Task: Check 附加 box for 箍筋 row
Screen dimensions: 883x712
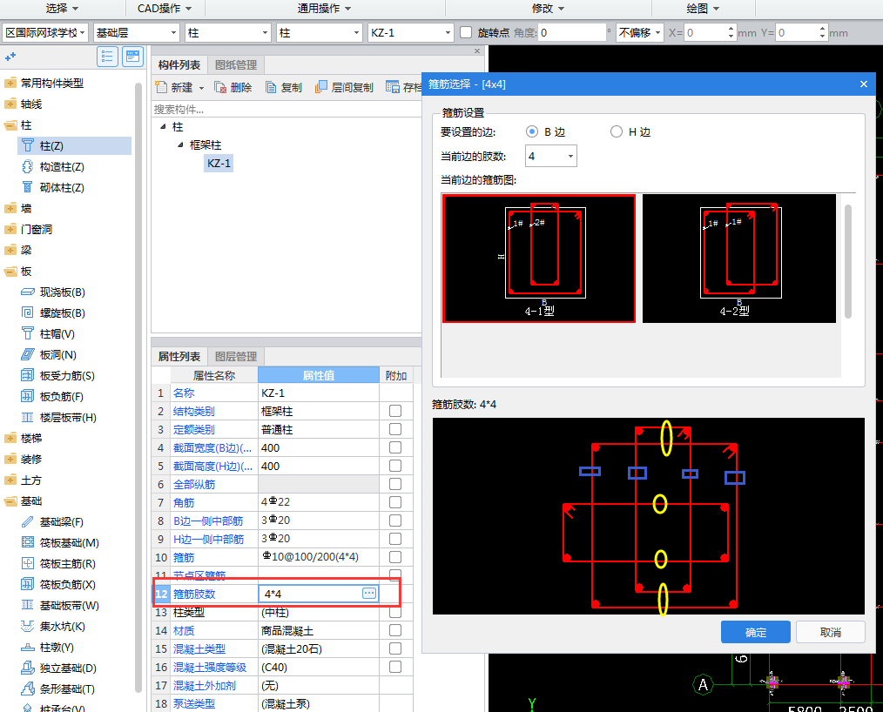Action: 395,557
